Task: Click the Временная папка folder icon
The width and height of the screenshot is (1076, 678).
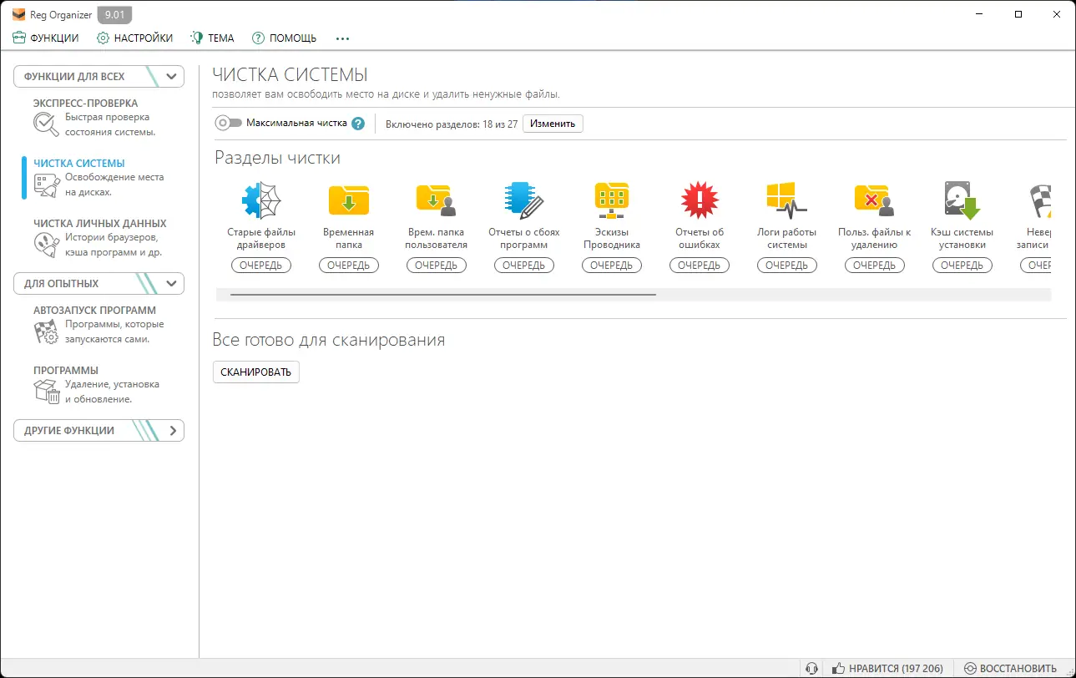Action: point(349,200)
